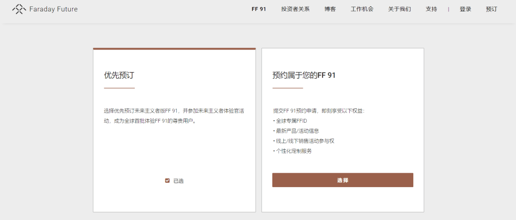Click the 已选 label text
This screenshot has width=516, height=220.
(x=178, y=181)
